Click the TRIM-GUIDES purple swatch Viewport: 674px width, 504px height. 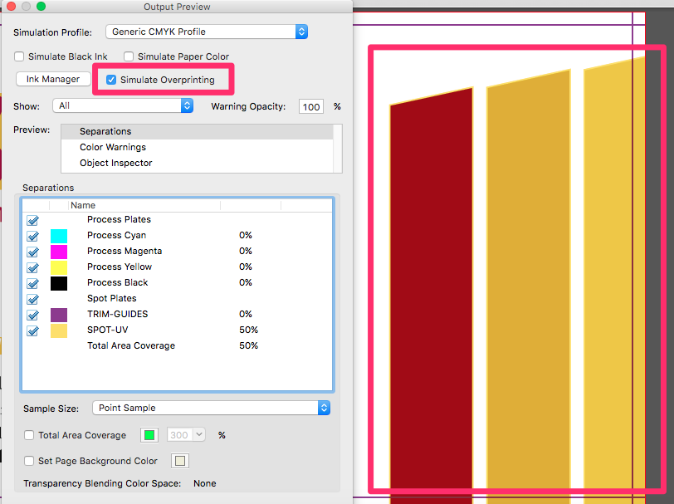pyautogui.click(x=59, y=315)
